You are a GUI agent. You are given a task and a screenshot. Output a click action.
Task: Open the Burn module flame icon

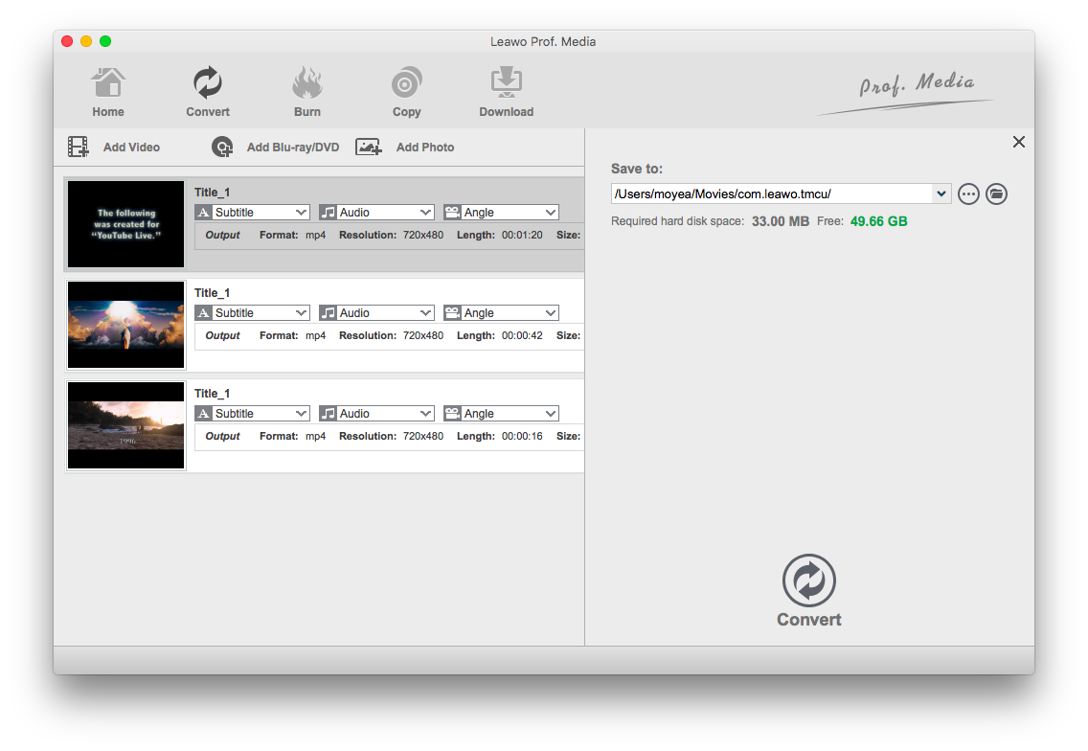[306, 82]
